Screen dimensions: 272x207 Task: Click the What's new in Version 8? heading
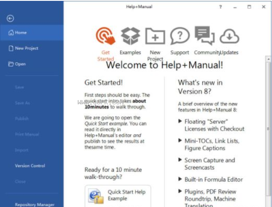200,87
